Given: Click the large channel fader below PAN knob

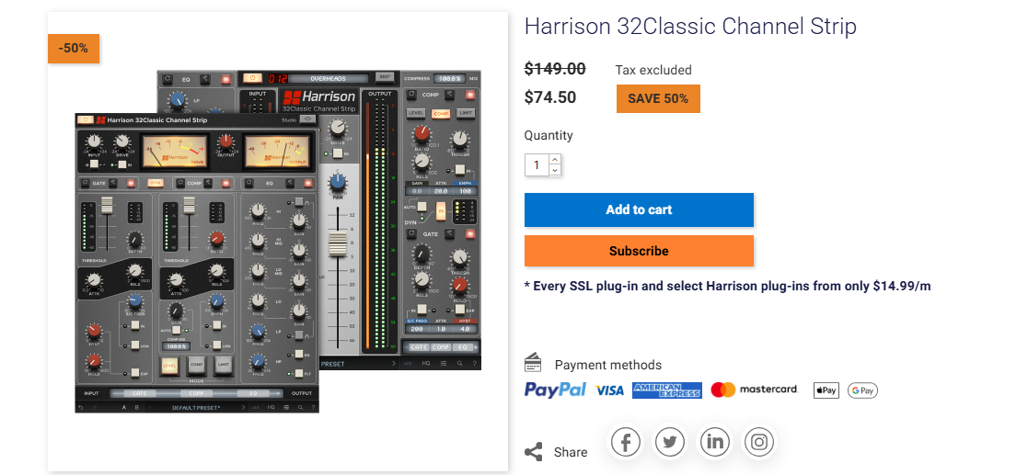Looking at the screenshot, I should pyautogui.click(x=337, y=243).
